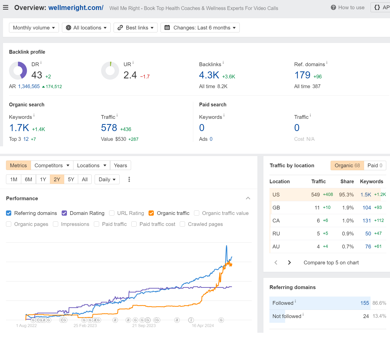
Task: Collapse the Performance section chevron
Action: pos(248,198)
